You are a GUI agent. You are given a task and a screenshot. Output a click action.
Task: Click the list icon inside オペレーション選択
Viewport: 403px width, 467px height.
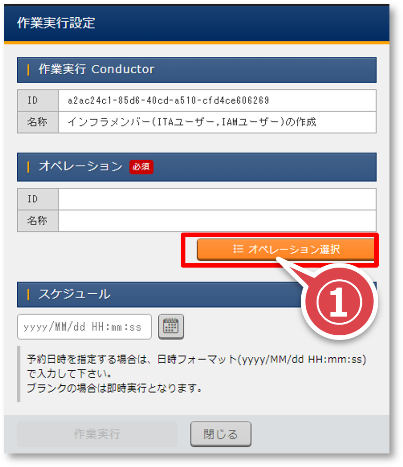click(238, 249)
